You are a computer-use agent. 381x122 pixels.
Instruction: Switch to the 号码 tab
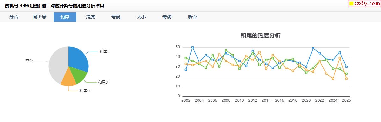tap(116, 17)
